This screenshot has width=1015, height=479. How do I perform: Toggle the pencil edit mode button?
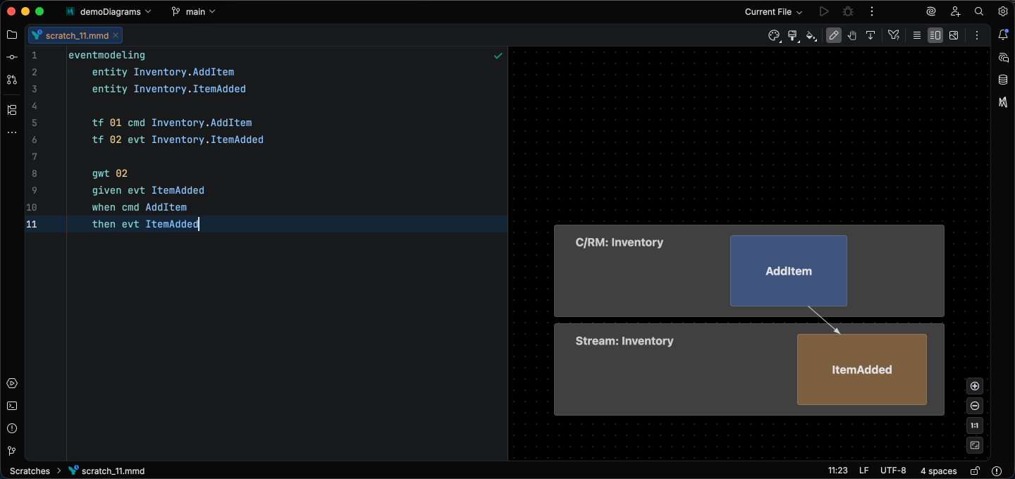[x=834, y=35]
